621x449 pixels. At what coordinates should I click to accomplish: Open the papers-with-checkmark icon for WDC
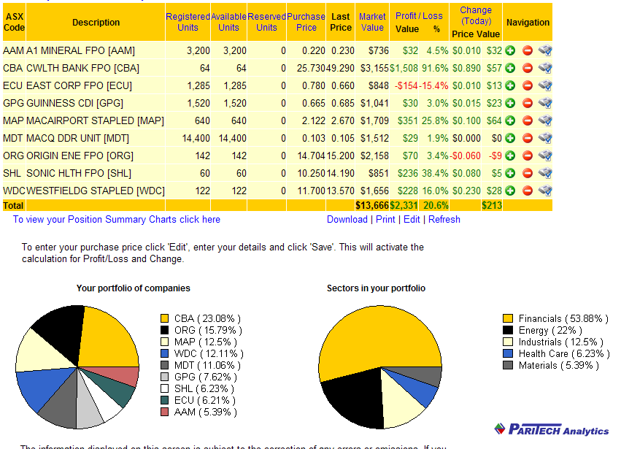click(545, 191)
